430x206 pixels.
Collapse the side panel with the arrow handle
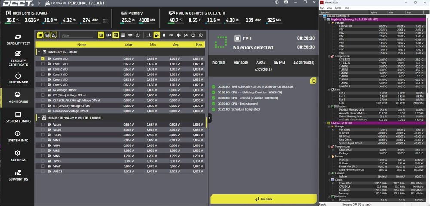[209, 118]
